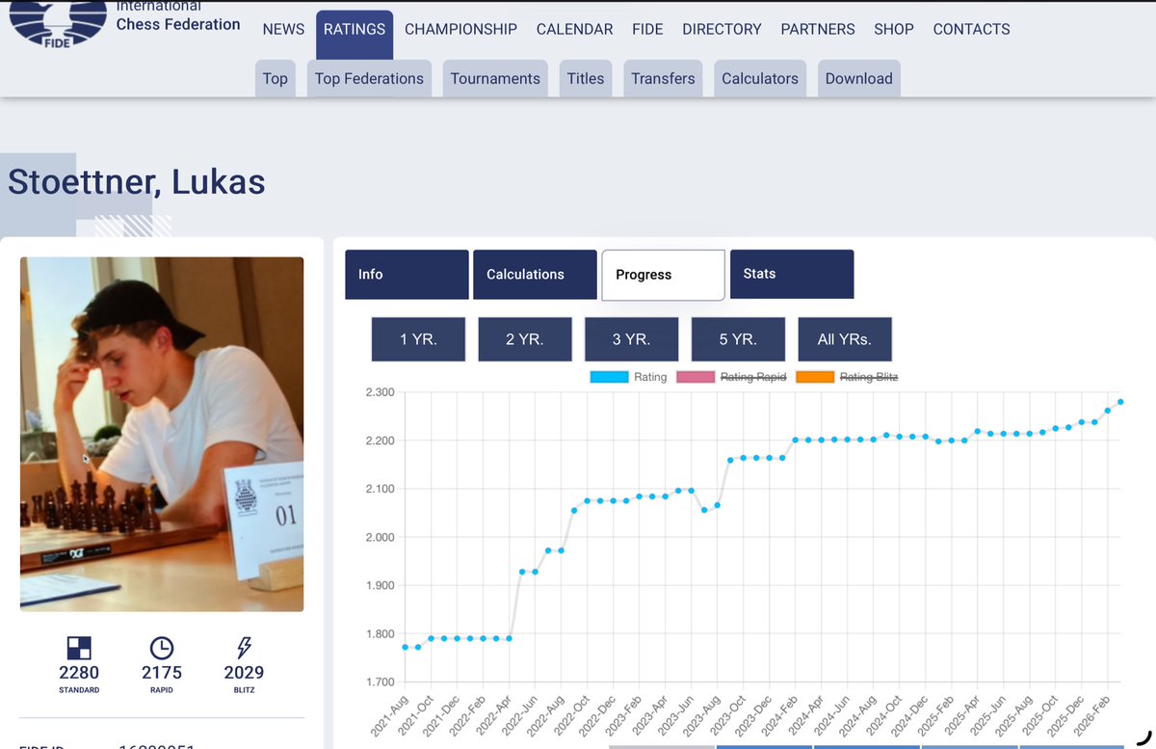1156x749 pixels.
Task: Go to Calculators submenu
Action: (x=760, y=78)
